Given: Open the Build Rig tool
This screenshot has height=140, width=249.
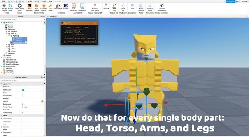Looking at the screenshot, I should (x=123, y=8).
